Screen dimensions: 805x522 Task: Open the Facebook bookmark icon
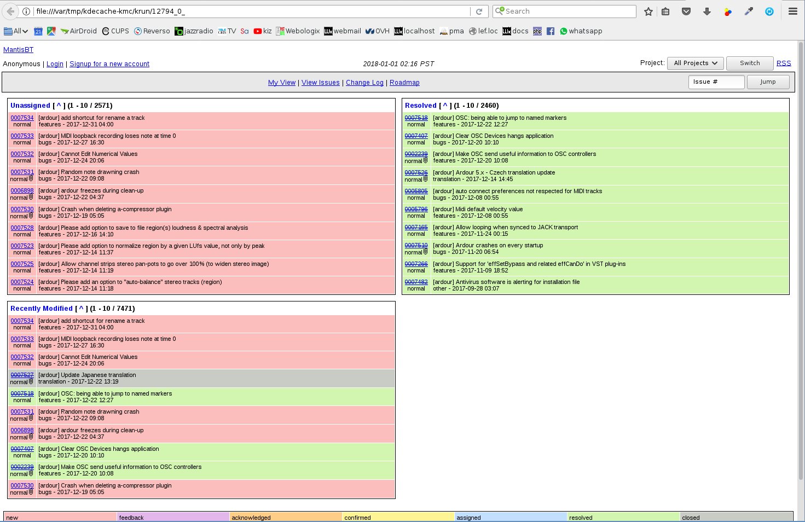point(550,31)
